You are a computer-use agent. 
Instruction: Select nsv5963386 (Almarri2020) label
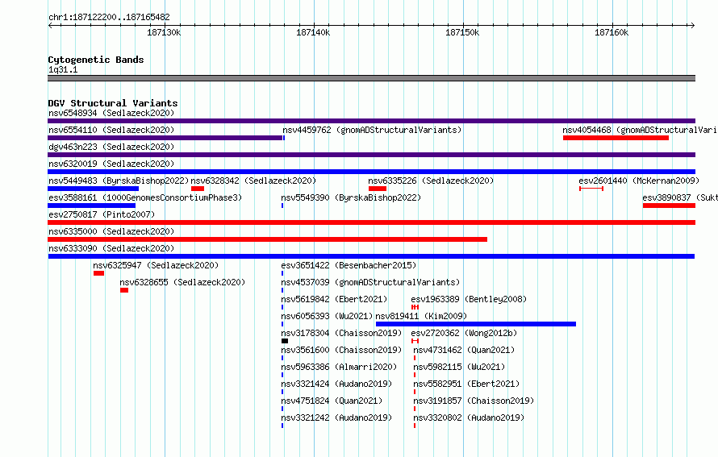(x=339, y=367)
